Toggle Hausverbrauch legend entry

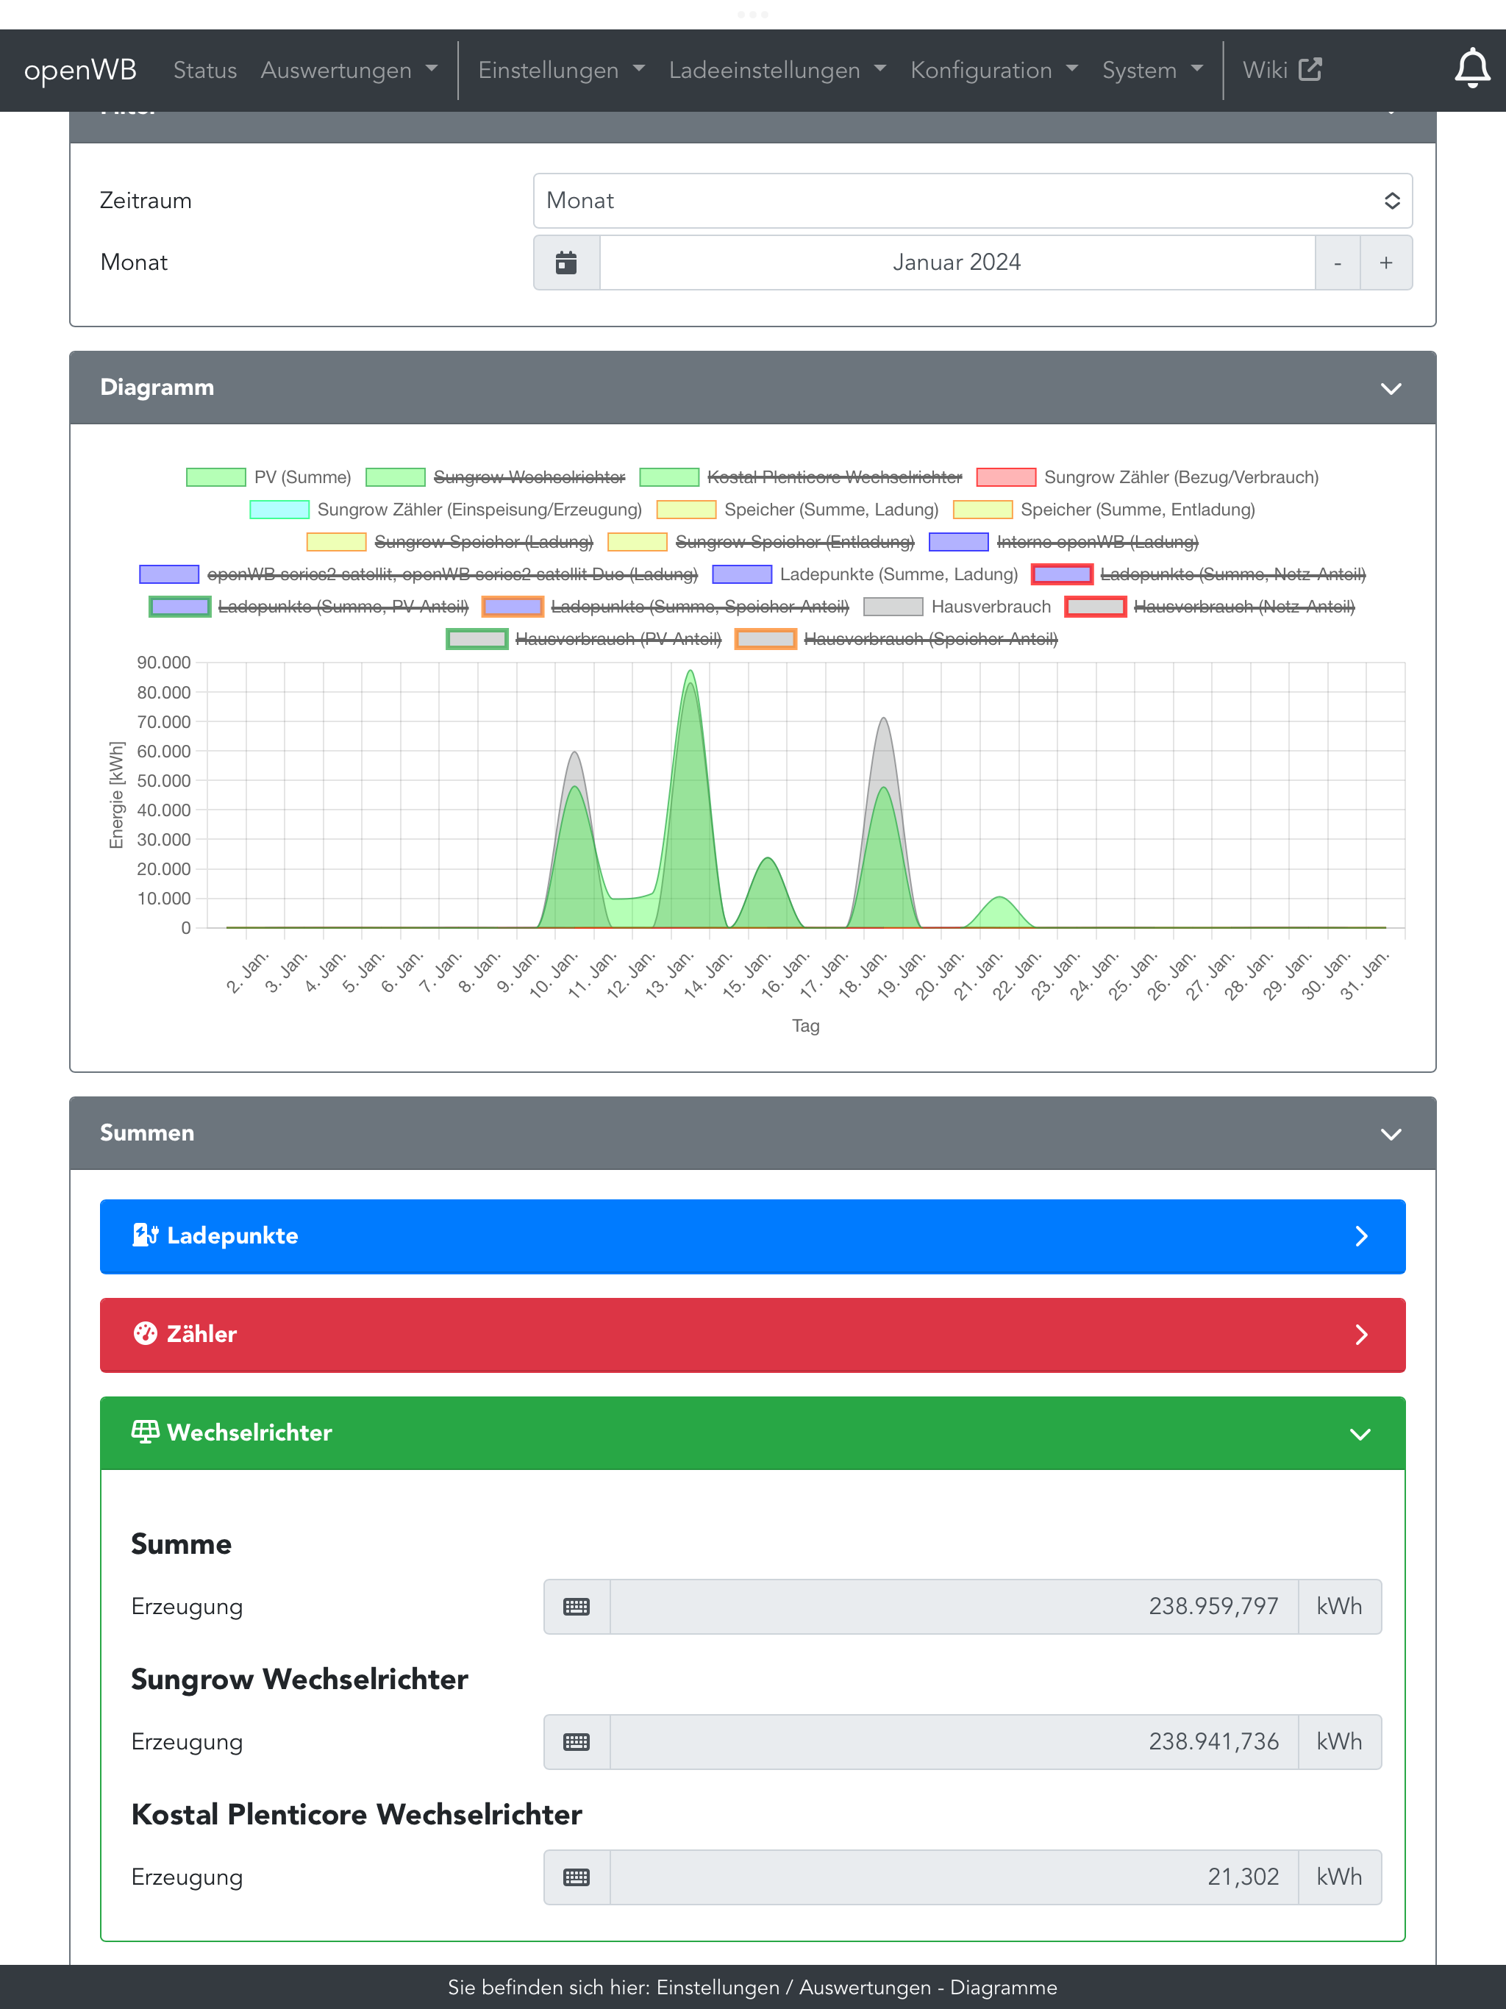(x=990, y=607)
